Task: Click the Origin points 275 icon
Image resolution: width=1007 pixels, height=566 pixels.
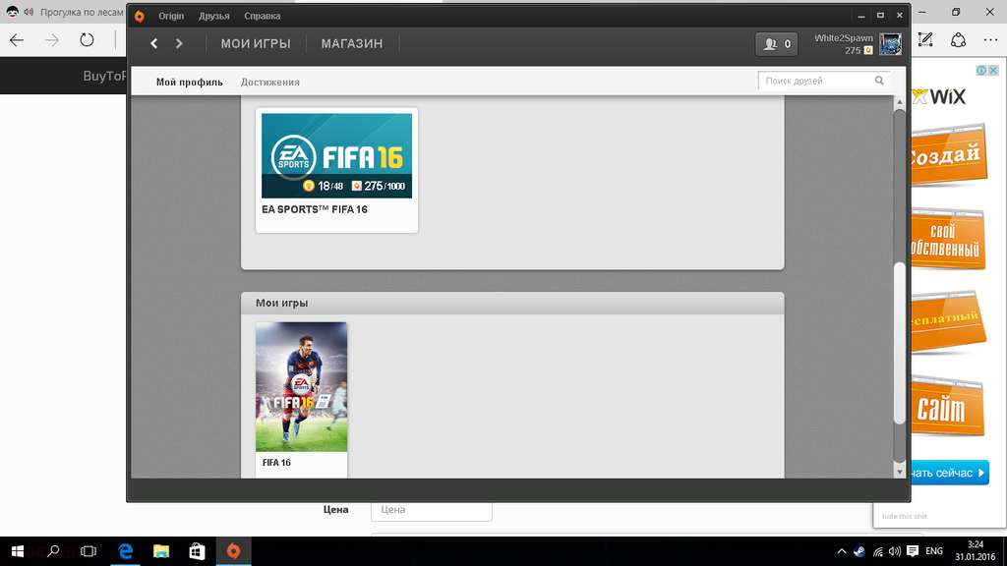Action: click(868, 51)
